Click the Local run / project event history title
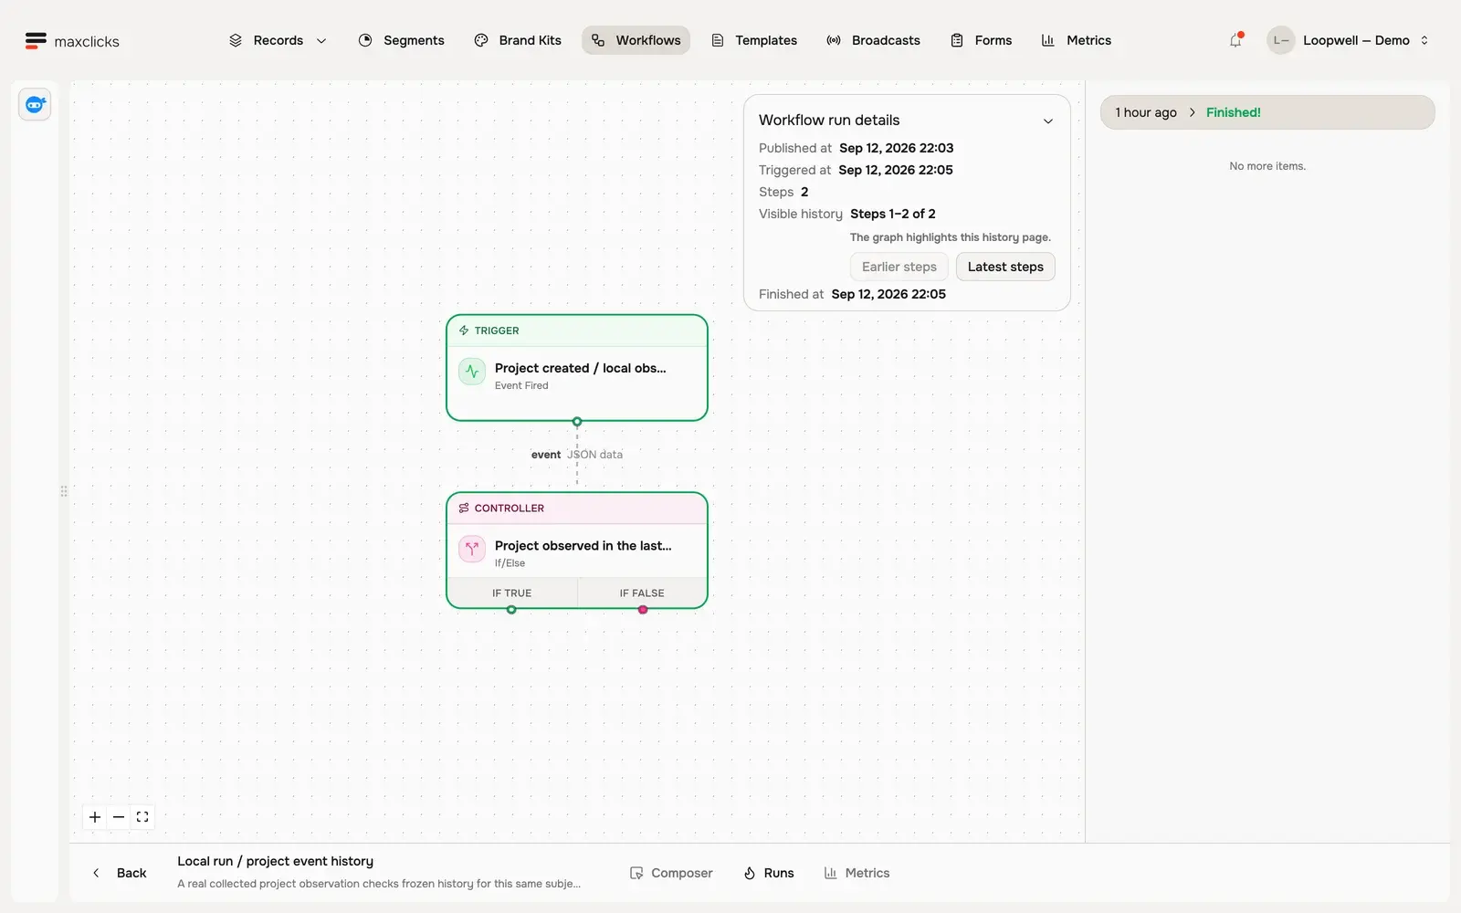 tap(275, 861)
